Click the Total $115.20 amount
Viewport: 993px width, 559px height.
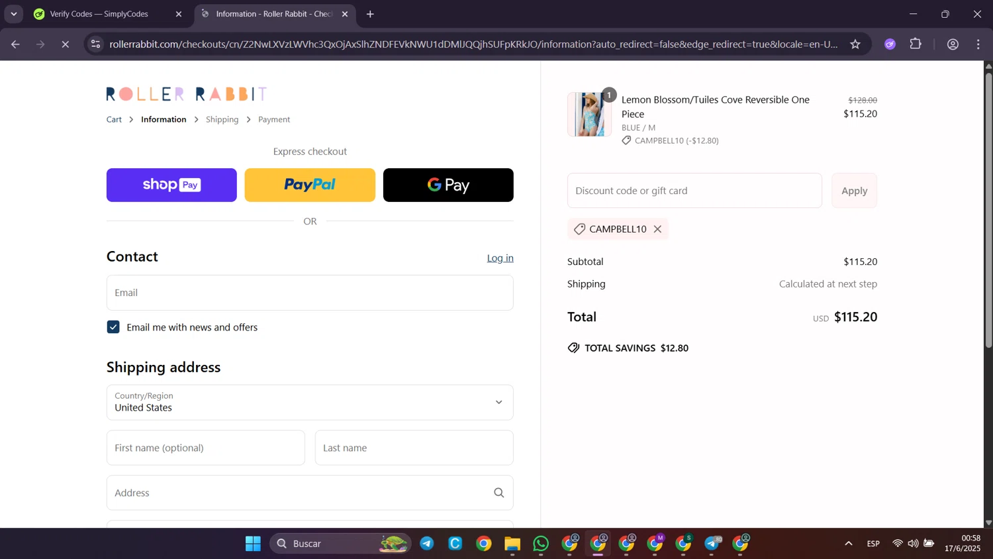[855, 317]
